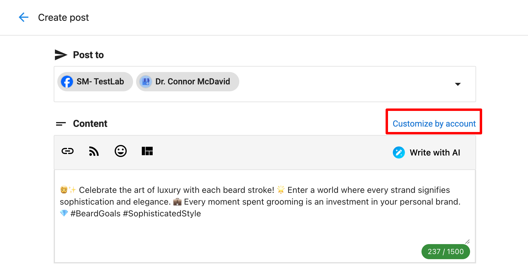Click the Facebook icon on SM- TestLab

[x=67, y=82]
